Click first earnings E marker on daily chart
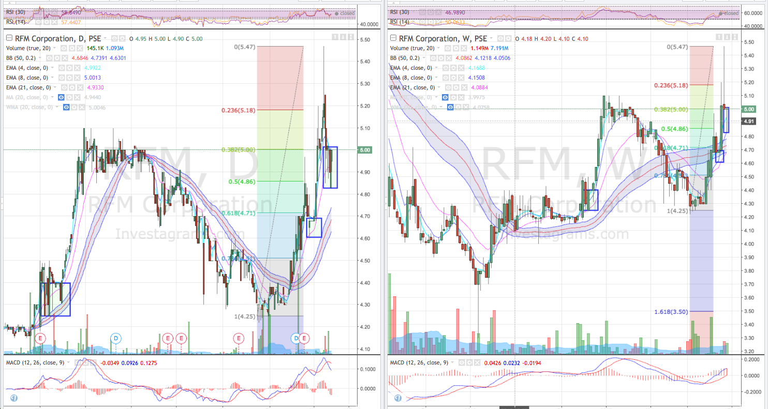 coord(41,338)
